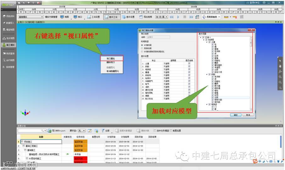Toggle the 机房层 checkbox in the tree
The image size is (285, 170).
tap(206, 40)
